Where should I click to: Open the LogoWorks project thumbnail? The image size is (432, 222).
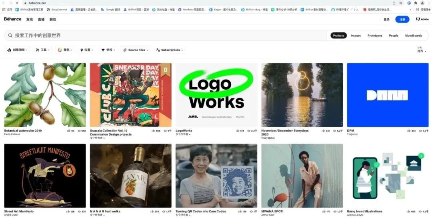(216, 95)
